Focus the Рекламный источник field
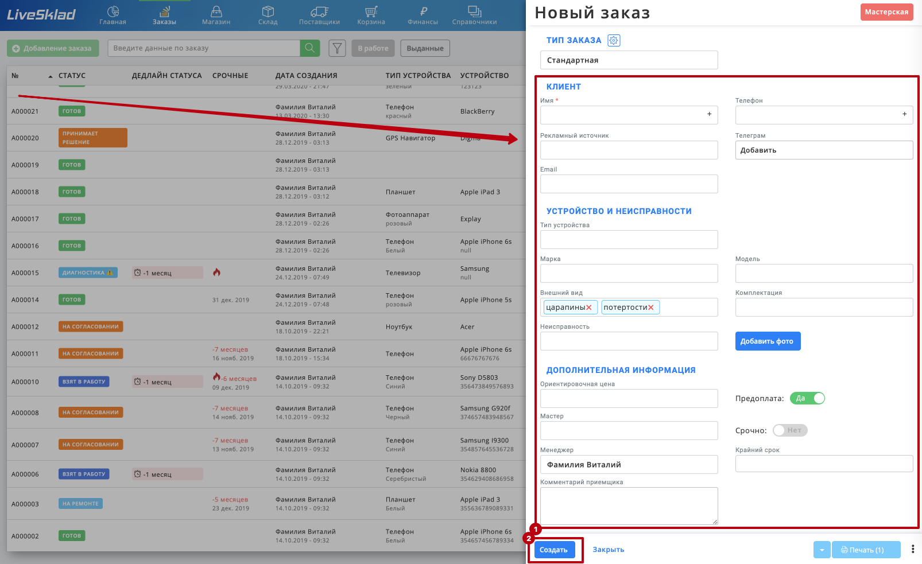This screenshot has height=564, width=922. point(629,150)
